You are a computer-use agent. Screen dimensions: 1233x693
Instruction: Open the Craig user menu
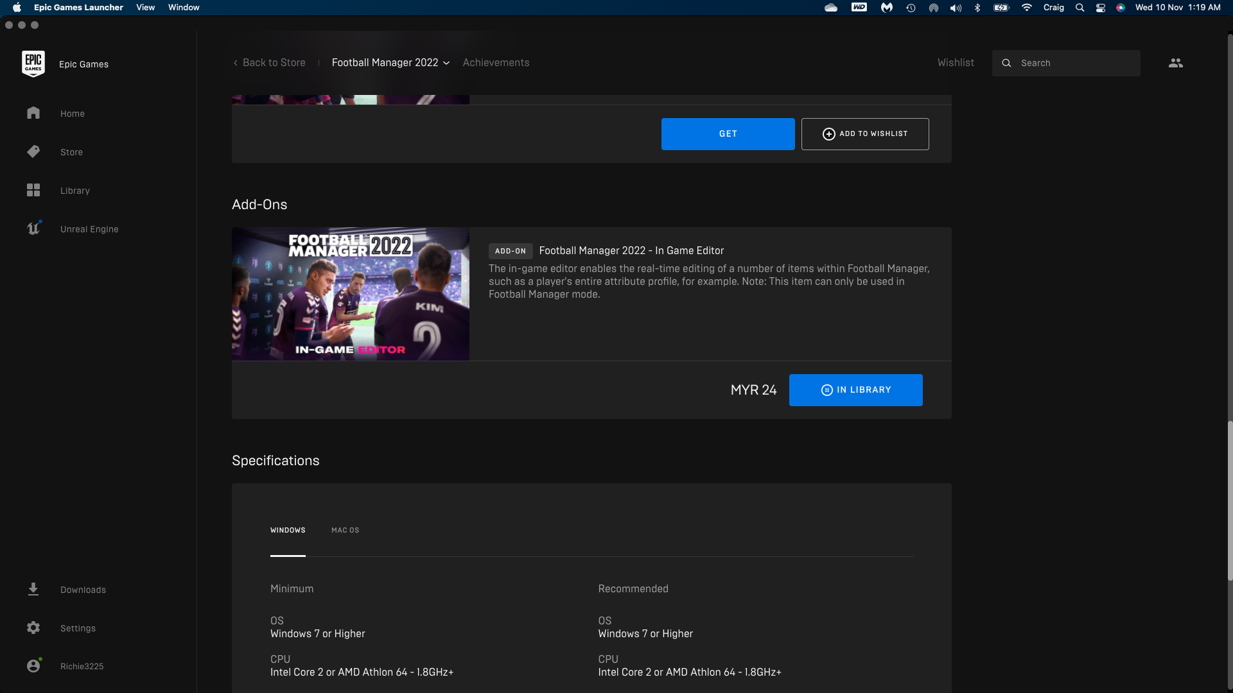[1053, 8]
